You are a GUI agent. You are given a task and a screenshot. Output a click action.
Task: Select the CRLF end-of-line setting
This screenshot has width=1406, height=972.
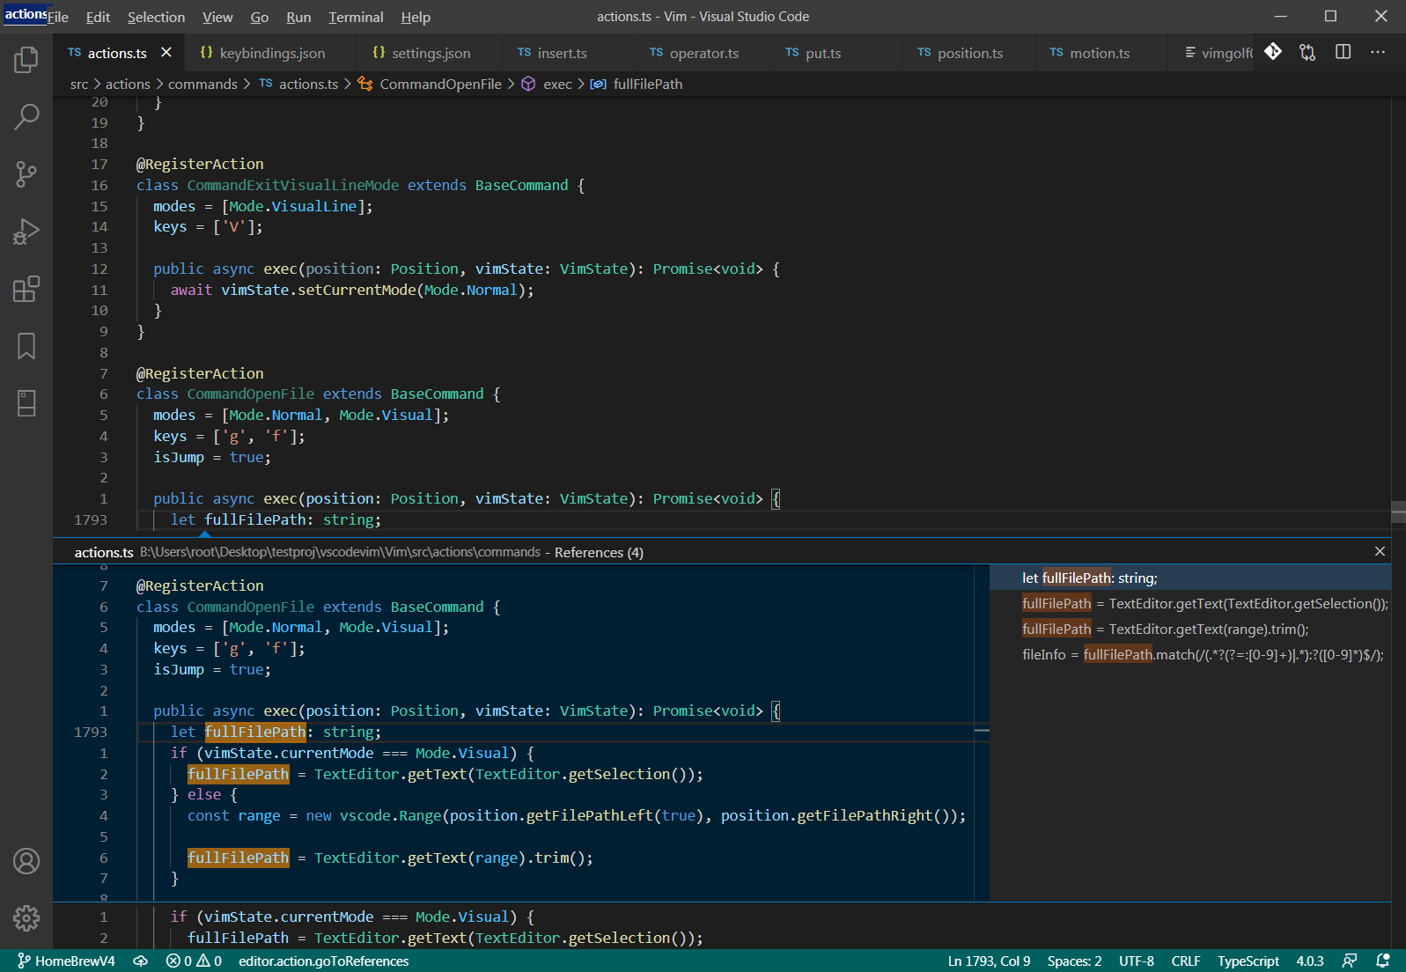[x=1185, y=961]
